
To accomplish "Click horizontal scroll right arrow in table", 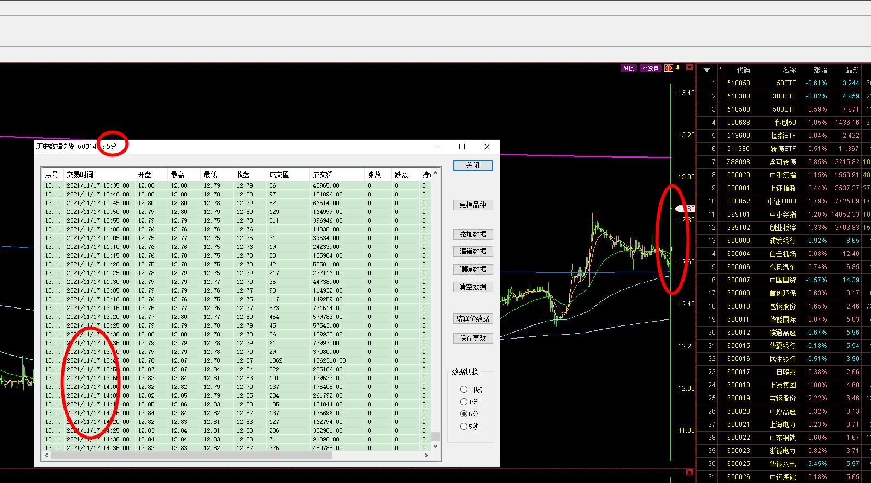I will [426, 455].
